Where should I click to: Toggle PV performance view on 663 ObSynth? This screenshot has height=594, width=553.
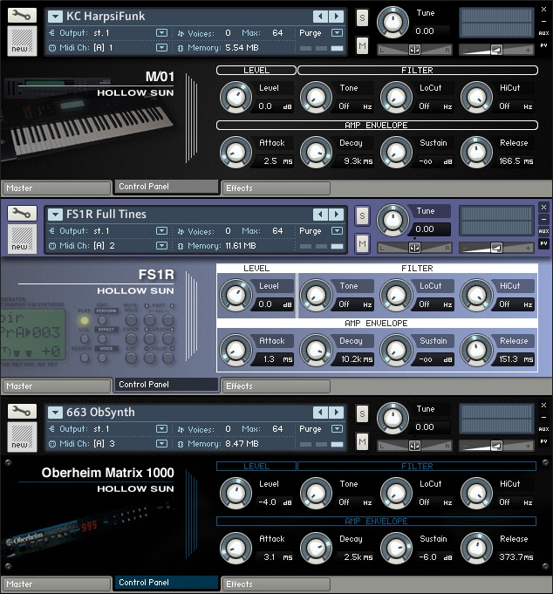543,441
